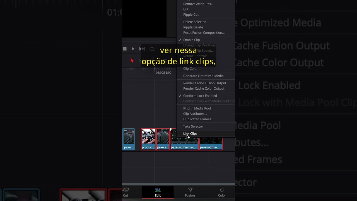Go to the Color page
357x201 pixels.
(222, 192)
